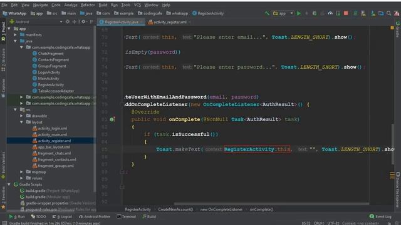Screen dimensions: 401x225
Task: Expand the drawable folder arrow
Action: [x=21, y=116]
